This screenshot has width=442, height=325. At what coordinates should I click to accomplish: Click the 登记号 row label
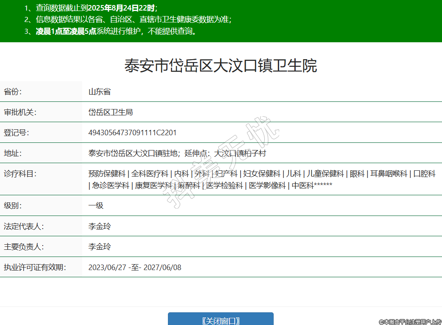tap(16, 133)
